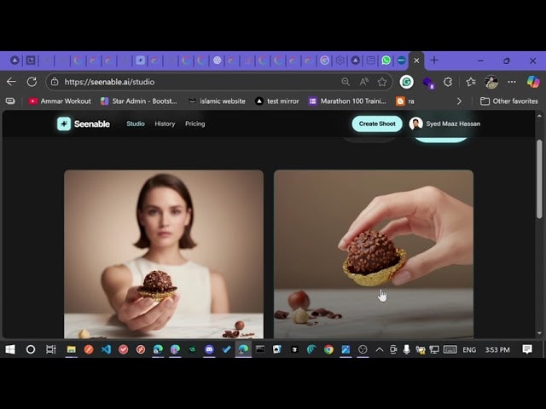Open the woman holding chocolate image

[164, 254]
